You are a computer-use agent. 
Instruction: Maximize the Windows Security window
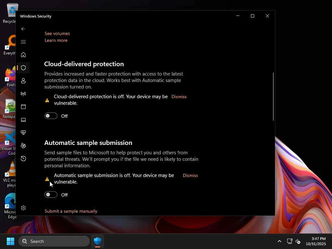point(252,16)
